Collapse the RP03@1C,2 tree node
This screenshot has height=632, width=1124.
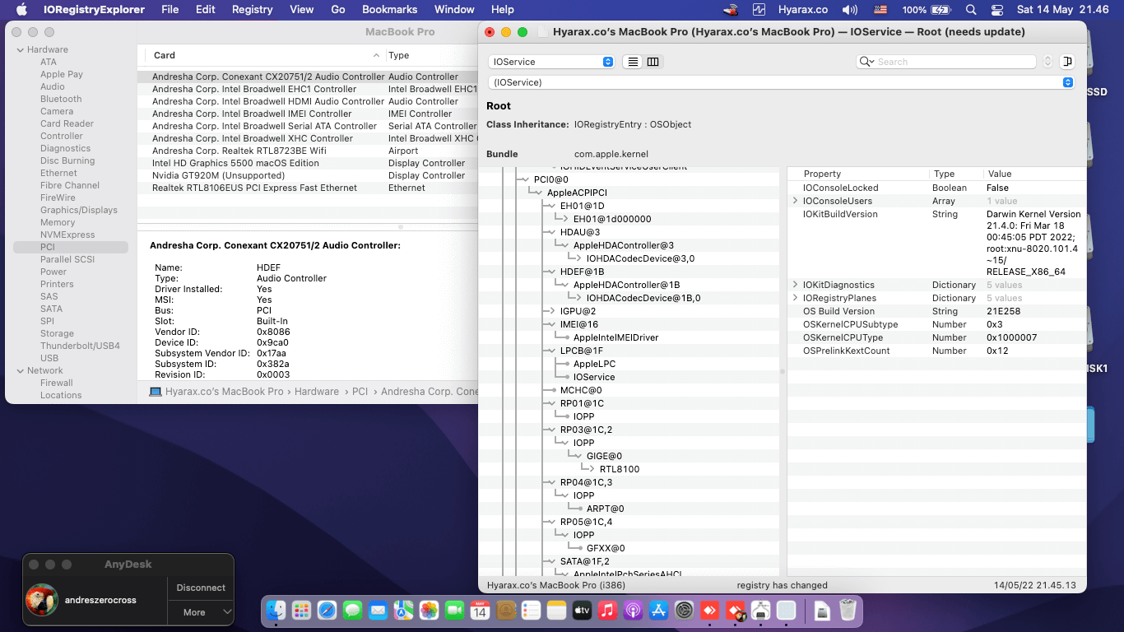pos(552,430)
